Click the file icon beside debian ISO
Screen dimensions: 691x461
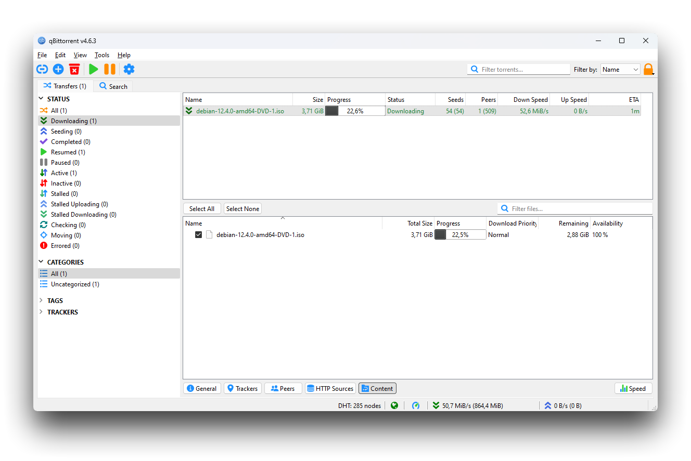pos(209,234)
